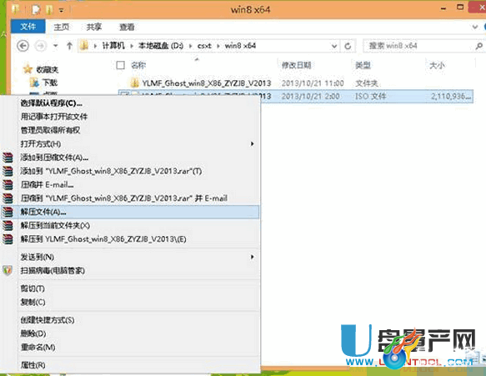Choose 解压到当前文件夹(X) menu entry

click(55, 226)
